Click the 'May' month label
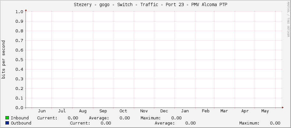This screenshot has width=291, height=128. [265, 111]
